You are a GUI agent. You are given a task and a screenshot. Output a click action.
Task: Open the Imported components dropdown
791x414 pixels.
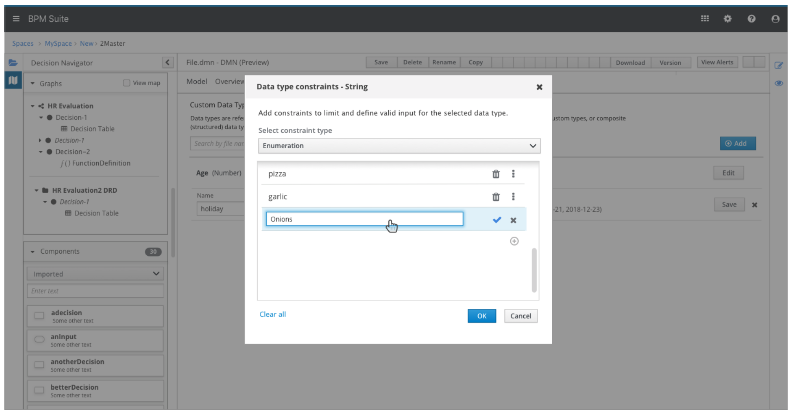[95, 274]
